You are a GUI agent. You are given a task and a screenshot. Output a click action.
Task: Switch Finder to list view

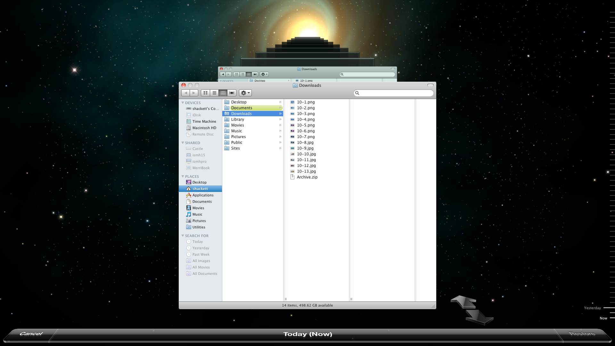[x=214, y=93]
